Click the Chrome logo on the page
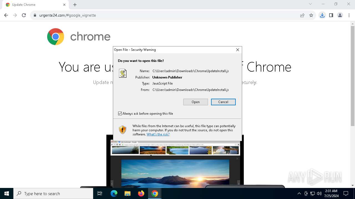The width and height of the screenshot is (355, 199). tap(56, 36)
